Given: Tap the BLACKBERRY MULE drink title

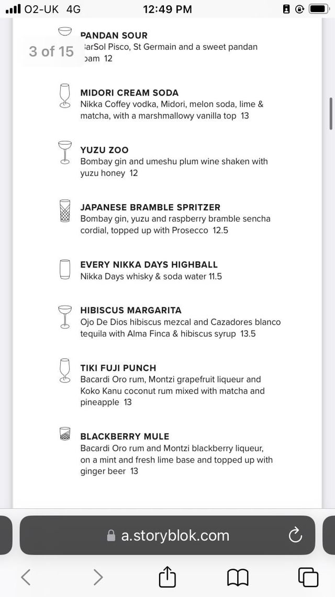Looking at the screenshot, I should click(125, 436).
